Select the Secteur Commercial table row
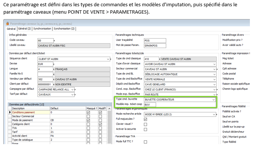 (x=30, y=116)
